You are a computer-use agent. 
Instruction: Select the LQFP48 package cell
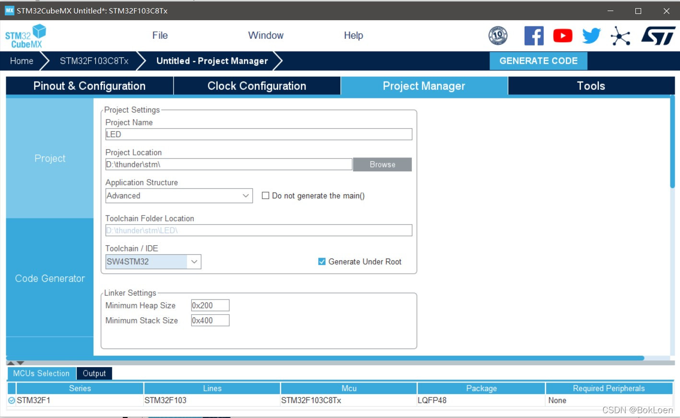tap(481, 400)
